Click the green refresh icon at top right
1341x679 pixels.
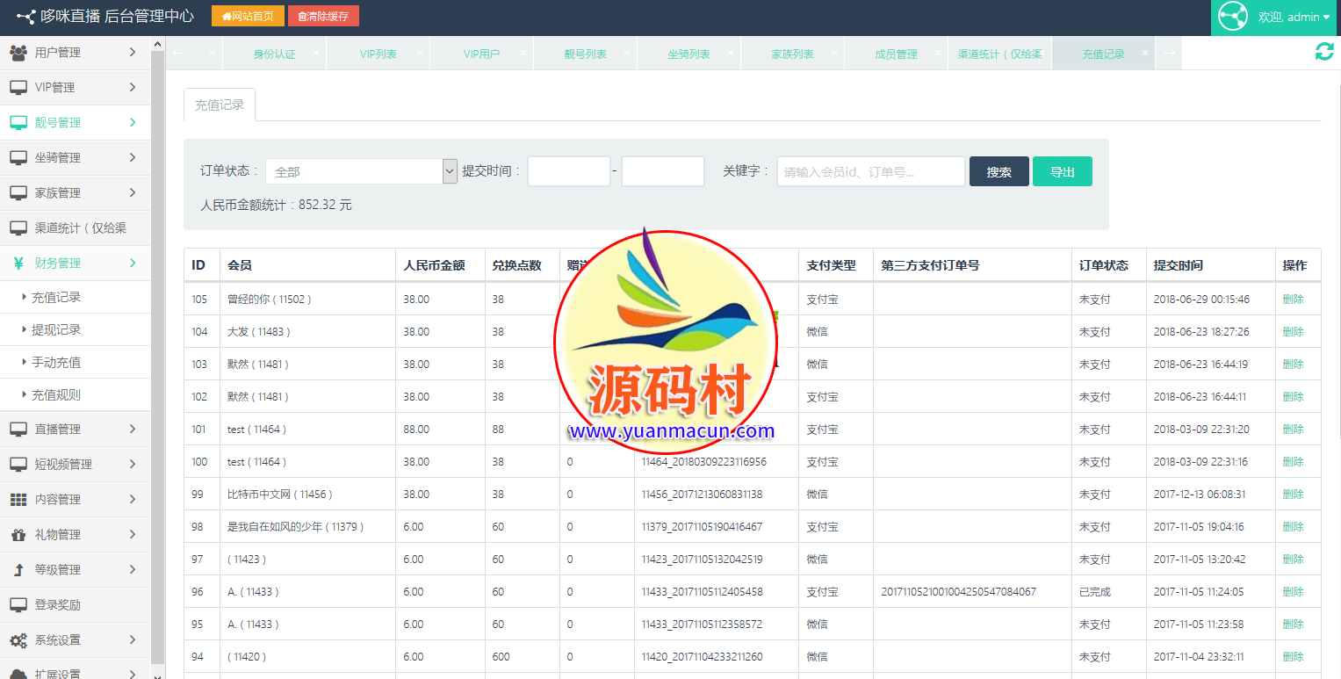click(1323, 53)
